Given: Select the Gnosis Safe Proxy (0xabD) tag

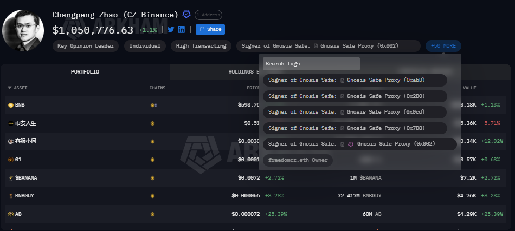Looking at the screenshot, I should pyautogui.click(x=355, y=80).
